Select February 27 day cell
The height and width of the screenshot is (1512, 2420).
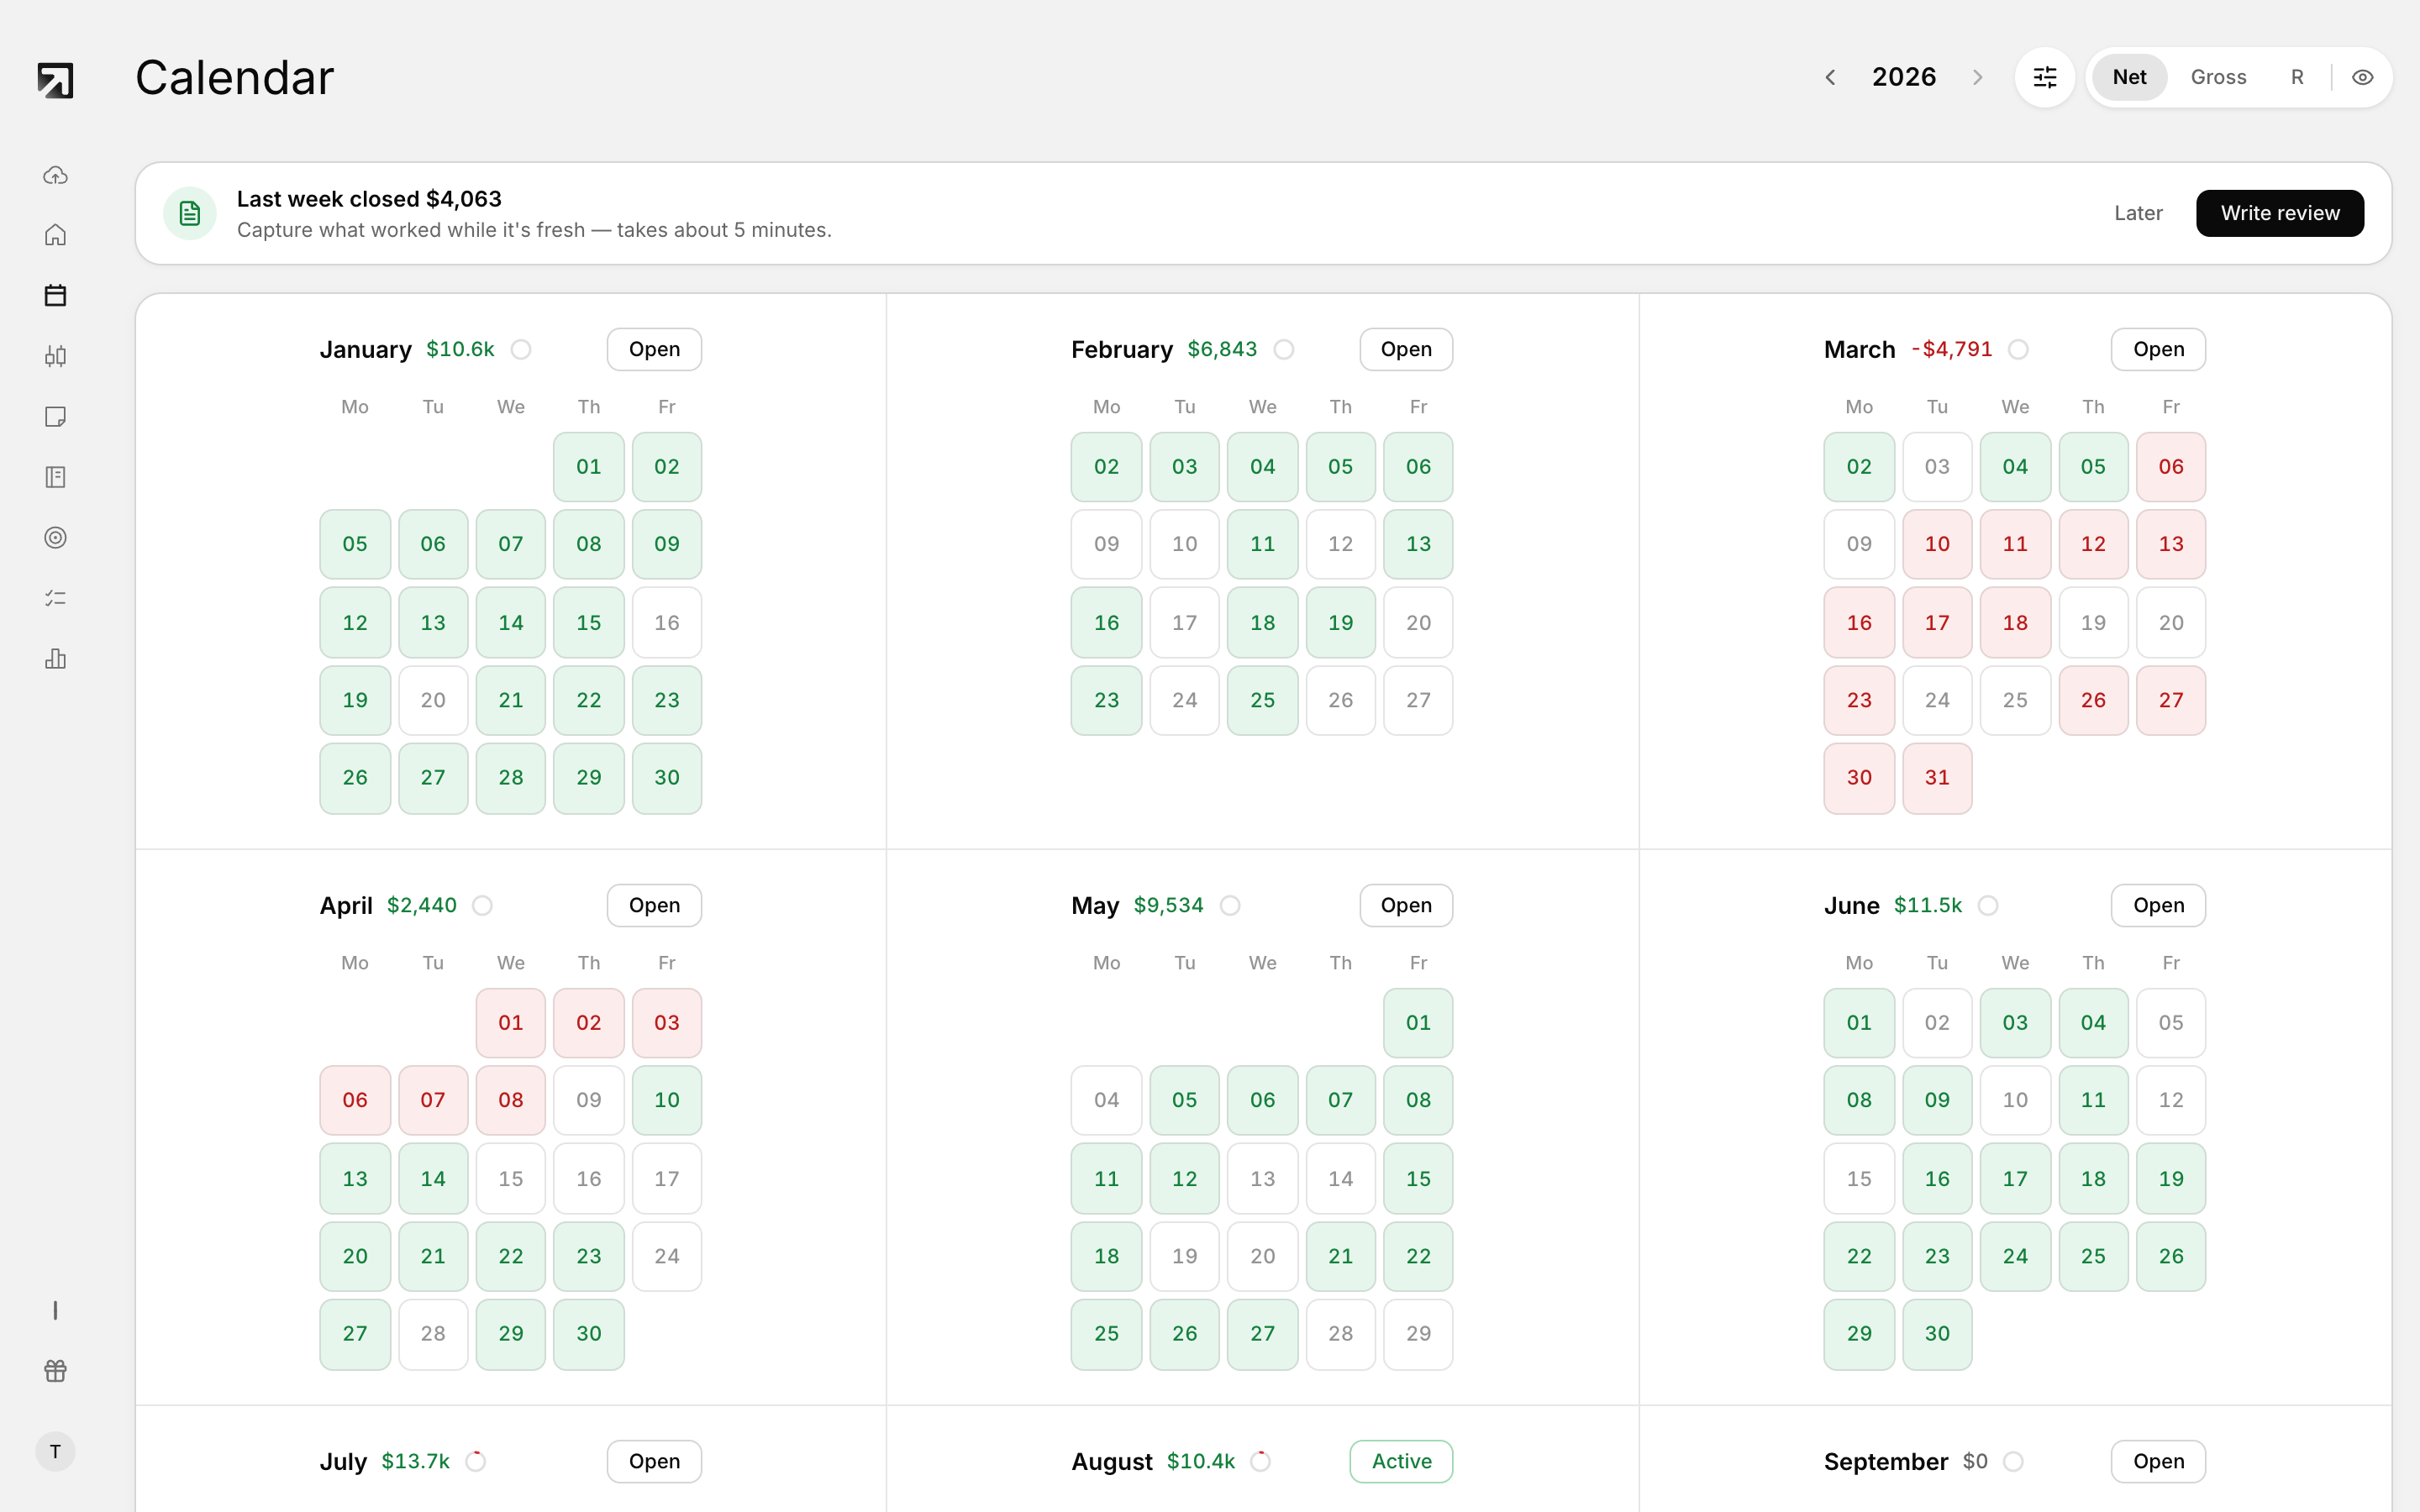pos(1418,701)
